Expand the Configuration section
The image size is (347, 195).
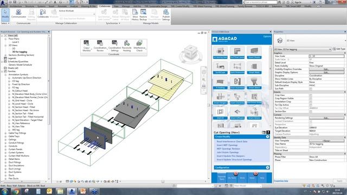click(x=267, y=167)
